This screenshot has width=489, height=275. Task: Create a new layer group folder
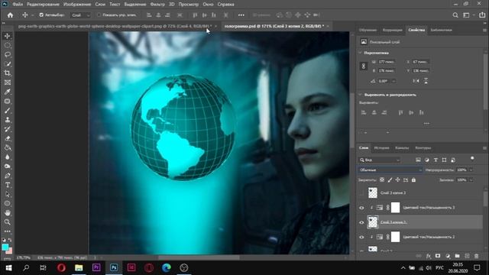pyautogui.click(x=457, y=256)
